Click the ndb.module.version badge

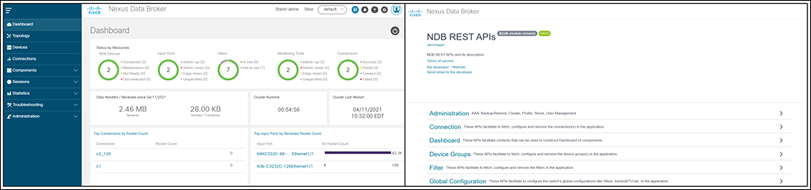point(517,33)
